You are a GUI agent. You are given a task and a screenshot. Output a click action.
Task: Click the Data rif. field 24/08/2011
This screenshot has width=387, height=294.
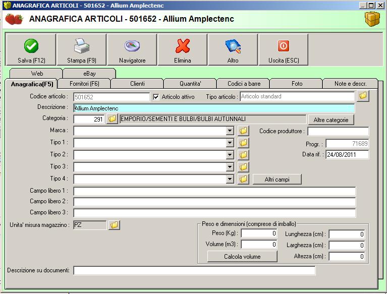[x=347, y=154]
